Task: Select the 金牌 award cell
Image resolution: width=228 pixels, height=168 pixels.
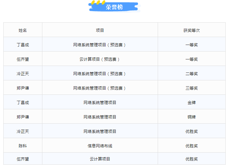Action: (192, 102)
